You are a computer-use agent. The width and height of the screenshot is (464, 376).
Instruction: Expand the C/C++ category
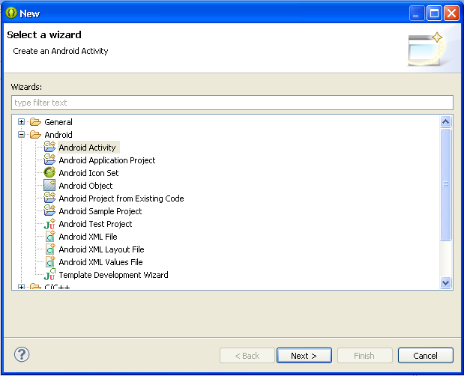[x=21, y=287]
